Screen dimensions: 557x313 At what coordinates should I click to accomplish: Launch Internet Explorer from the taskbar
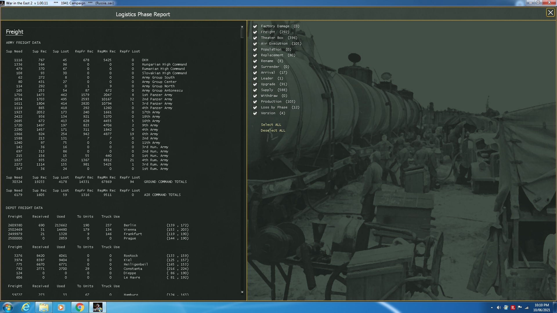point(26,307)
